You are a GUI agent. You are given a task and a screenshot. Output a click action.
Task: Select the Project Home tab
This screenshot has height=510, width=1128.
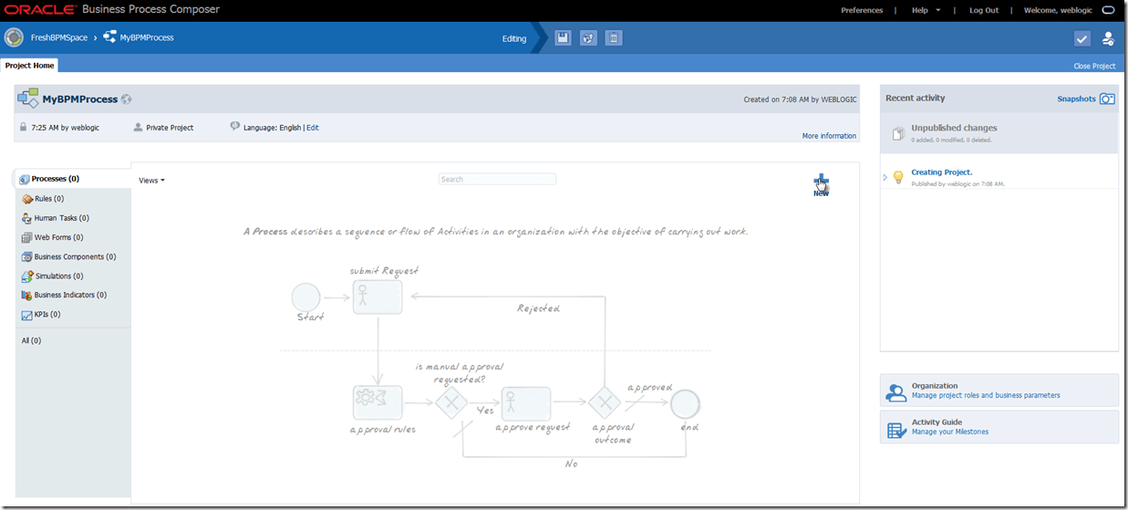30,66
